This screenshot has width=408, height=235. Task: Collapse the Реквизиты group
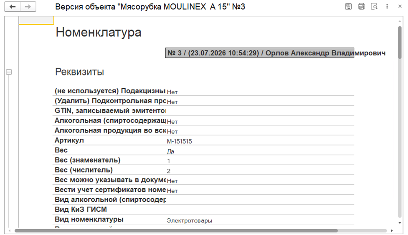pyautogui.click(x=9, y=72)
